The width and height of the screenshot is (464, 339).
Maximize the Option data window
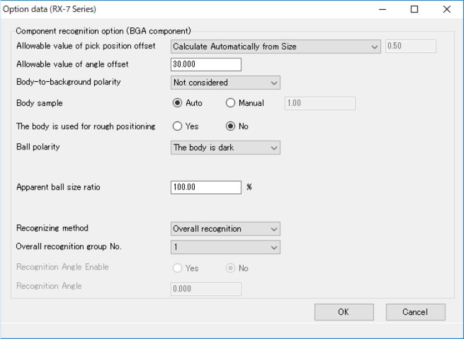[x=414, y=9]
